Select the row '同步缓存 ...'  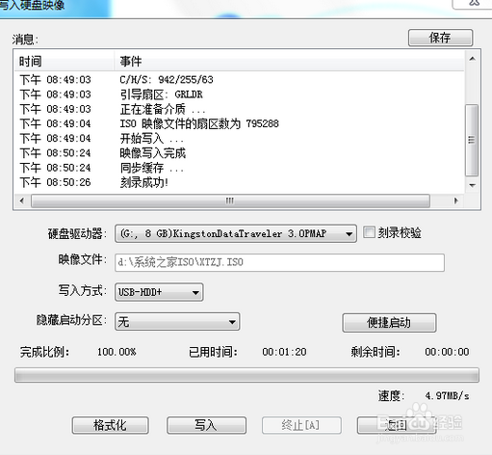[x=239, y=168]
